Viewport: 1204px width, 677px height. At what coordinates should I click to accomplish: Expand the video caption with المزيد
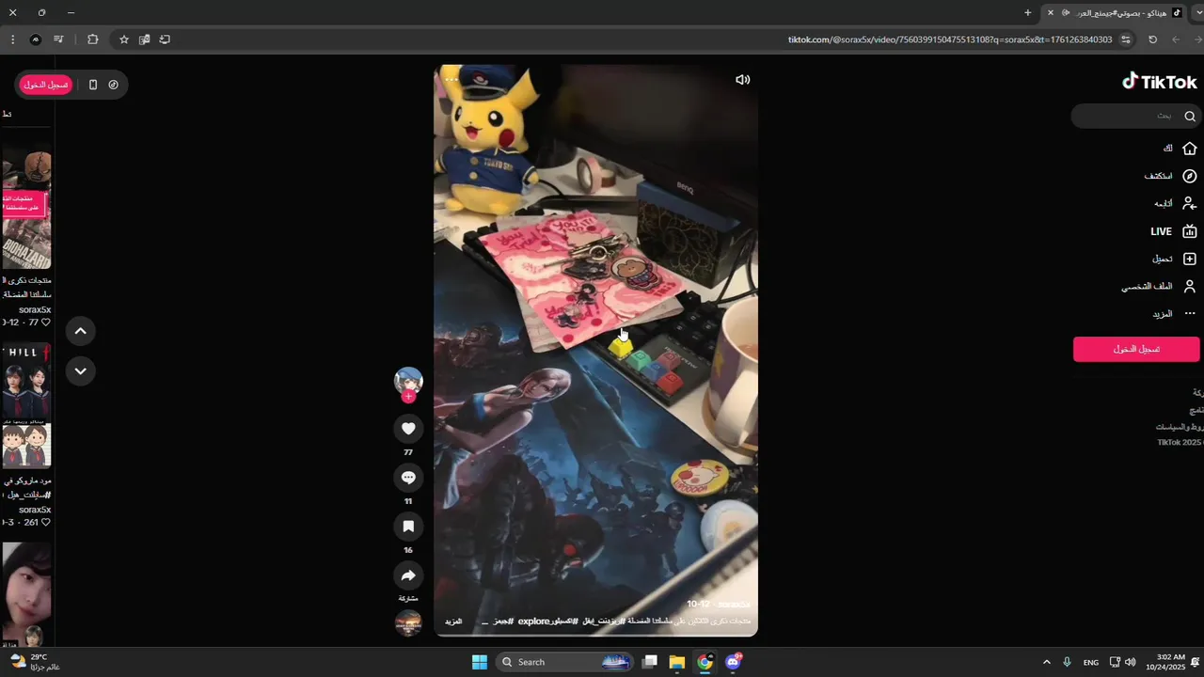[x=453, y=622]
